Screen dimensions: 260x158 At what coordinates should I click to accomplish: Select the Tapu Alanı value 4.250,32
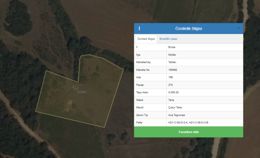(x=174, y=93)
